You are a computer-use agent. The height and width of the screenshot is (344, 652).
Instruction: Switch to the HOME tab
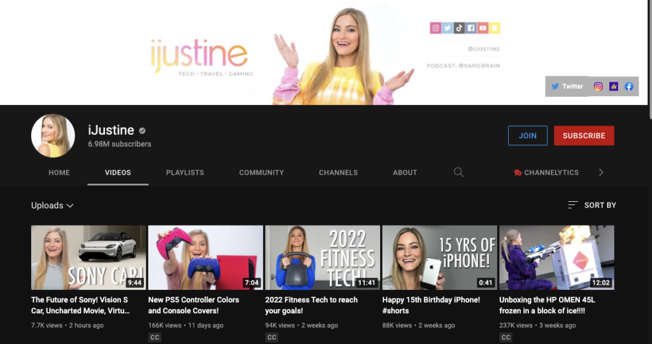click(59, 173)
